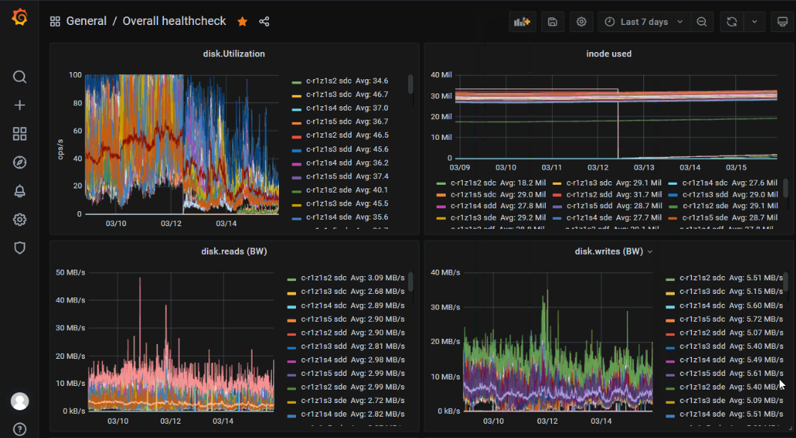
Task: Open the Alerting bell icon
Action: click(19, 191)
